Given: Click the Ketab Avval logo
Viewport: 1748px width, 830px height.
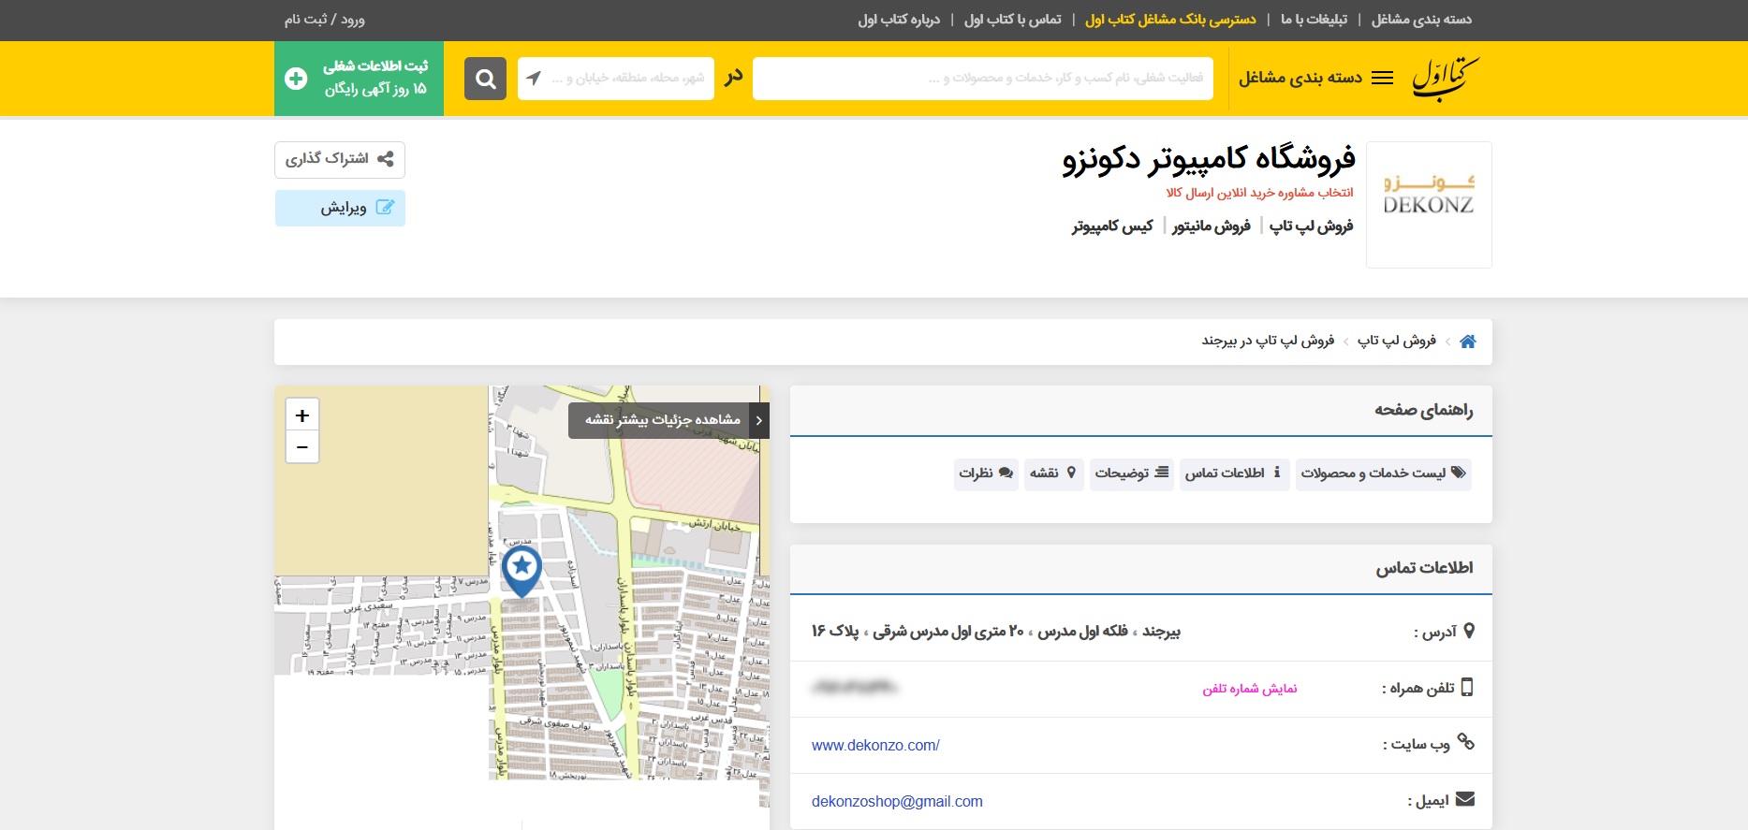Looking at the screenshot, I should (x=1445, y=79).
